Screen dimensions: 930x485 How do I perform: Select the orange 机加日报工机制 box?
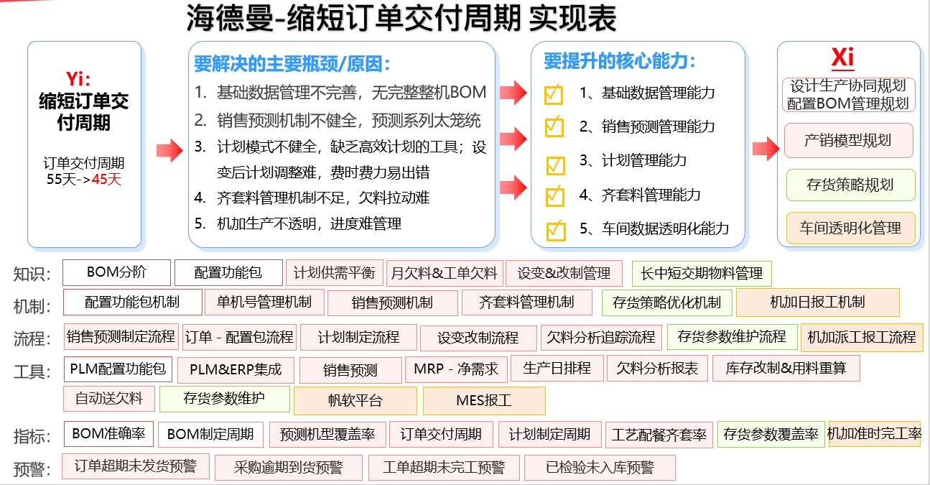click(x=817, y=302)
